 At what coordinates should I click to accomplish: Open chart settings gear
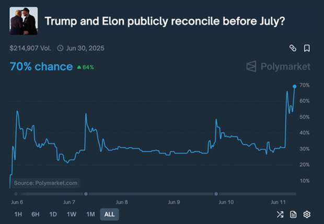click(x=307, y=214)
